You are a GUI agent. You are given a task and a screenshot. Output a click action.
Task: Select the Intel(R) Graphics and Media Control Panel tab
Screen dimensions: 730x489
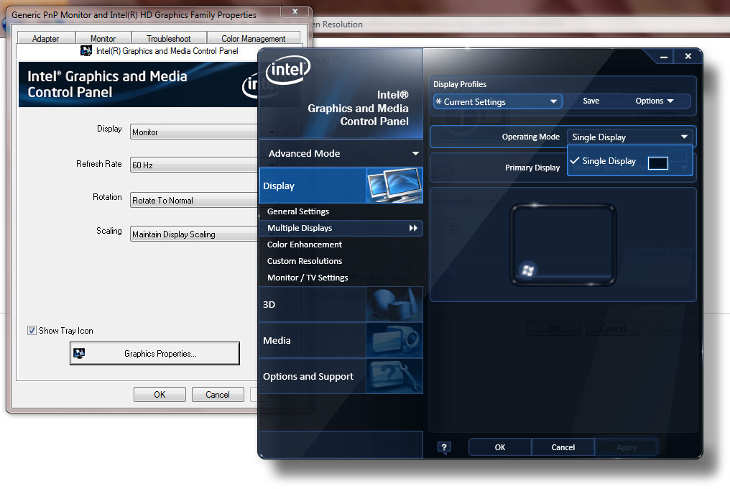point(160,51)
